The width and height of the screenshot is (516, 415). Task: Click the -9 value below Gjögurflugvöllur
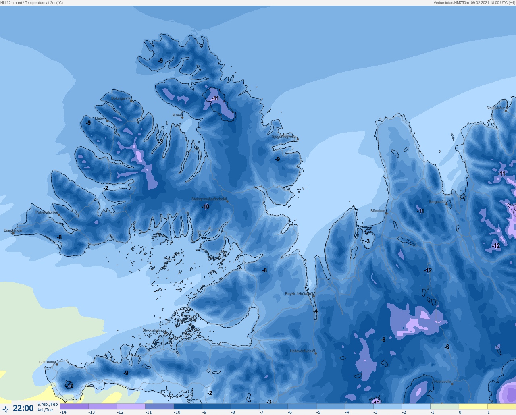click(x=277, y=159)
